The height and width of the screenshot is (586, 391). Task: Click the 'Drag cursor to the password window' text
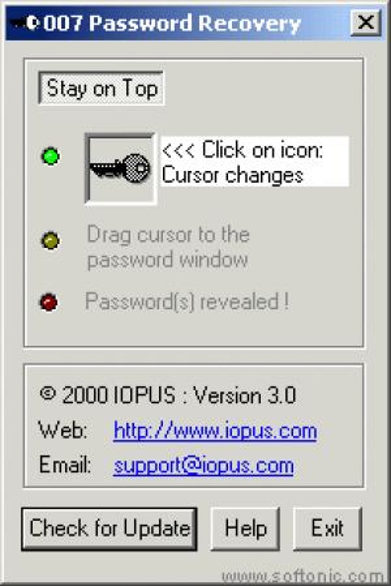tap(168, 247)
